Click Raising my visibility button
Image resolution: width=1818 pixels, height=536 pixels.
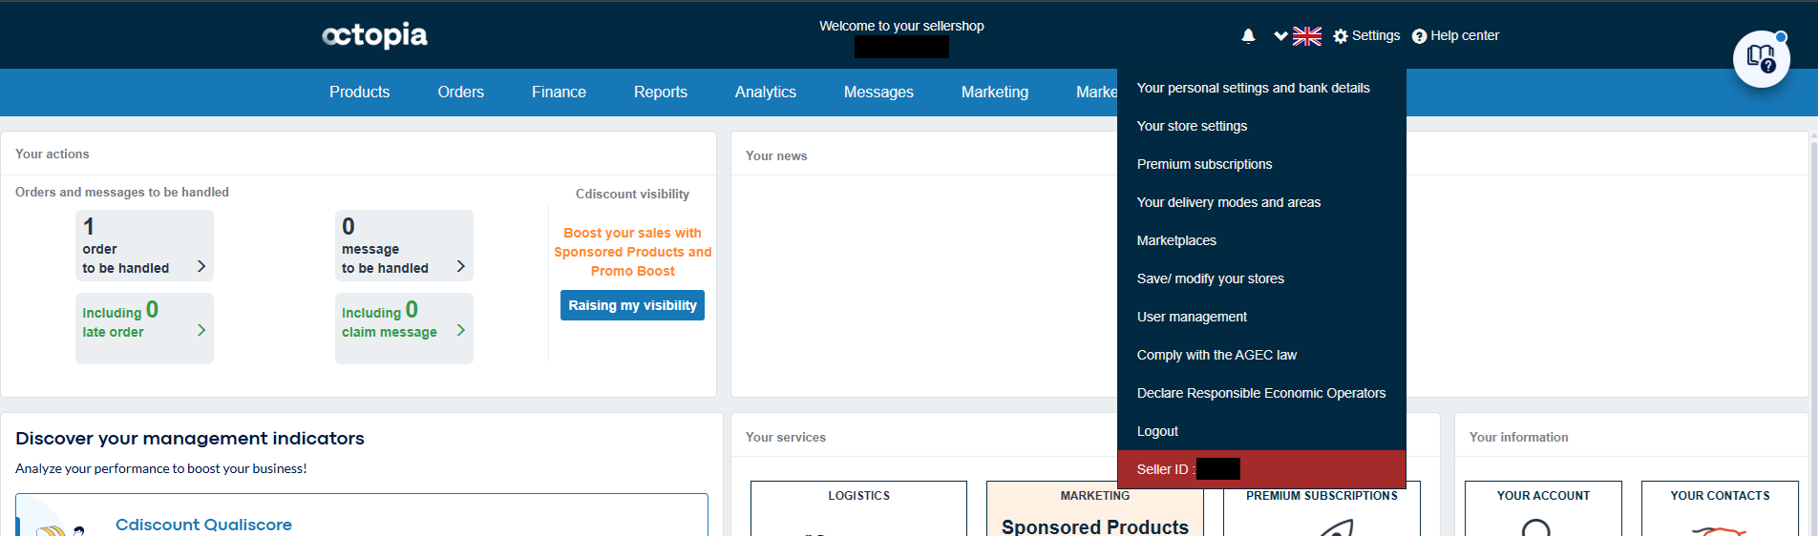pyautogui.click(x=632, y=305)
